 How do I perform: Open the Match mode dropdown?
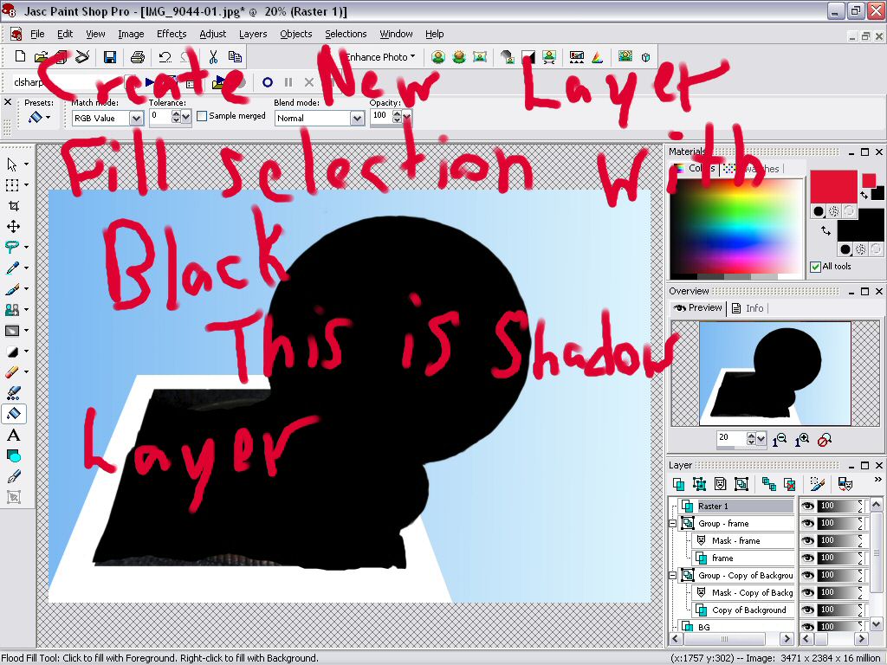pos(136,119)
